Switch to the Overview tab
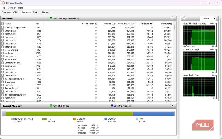The image size is (222, 139). coord(6,12)
